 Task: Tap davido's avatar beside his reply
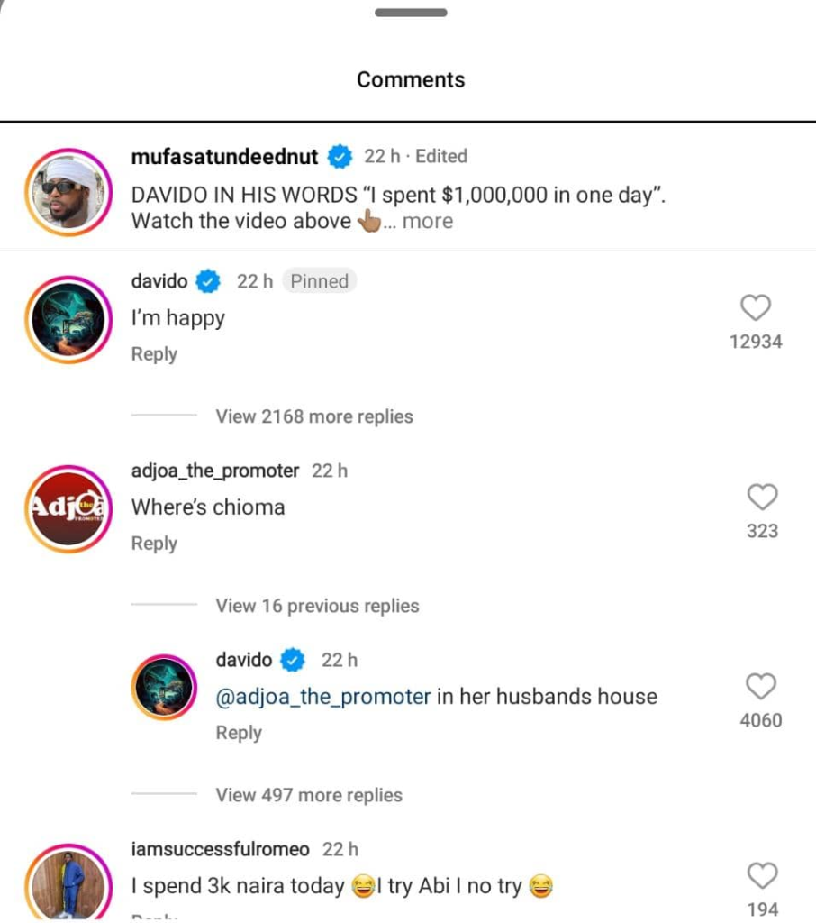tap(164, 687)
